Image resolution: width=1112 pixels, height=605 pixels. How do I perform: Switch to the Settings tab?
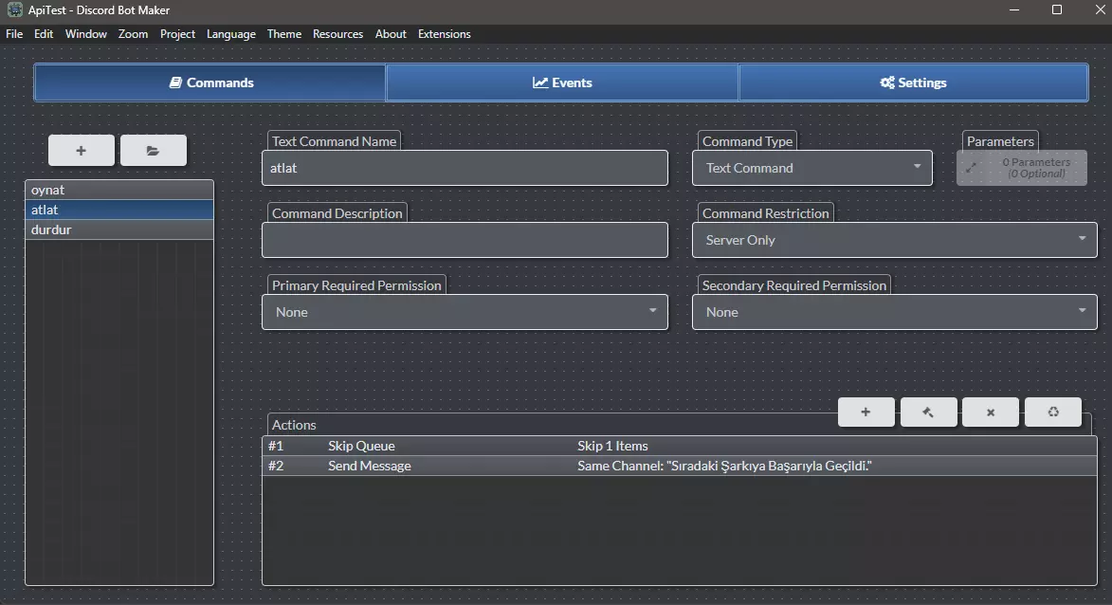pyautogui.click(x=913, y=82)
